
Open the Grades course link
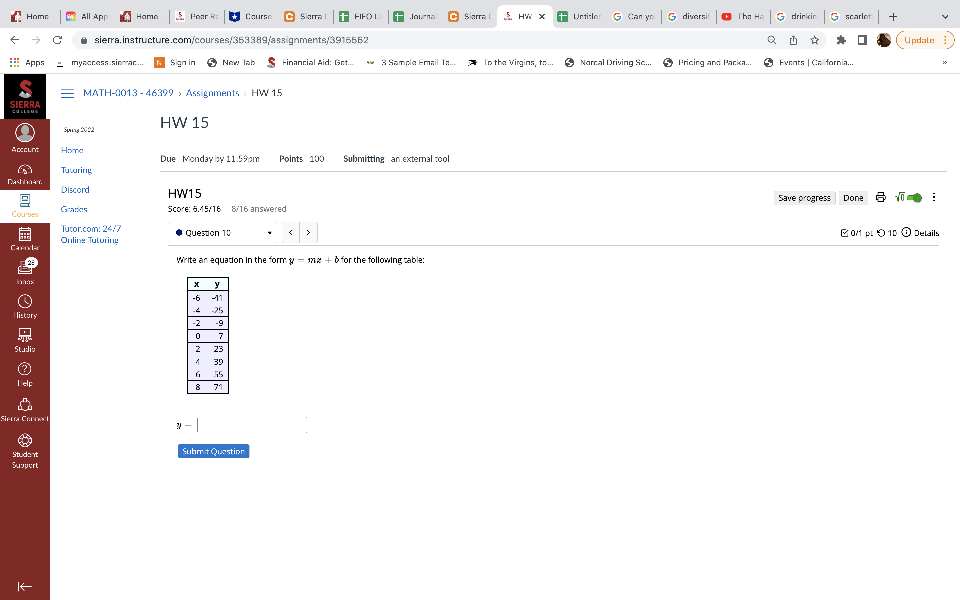click(74, 209)
